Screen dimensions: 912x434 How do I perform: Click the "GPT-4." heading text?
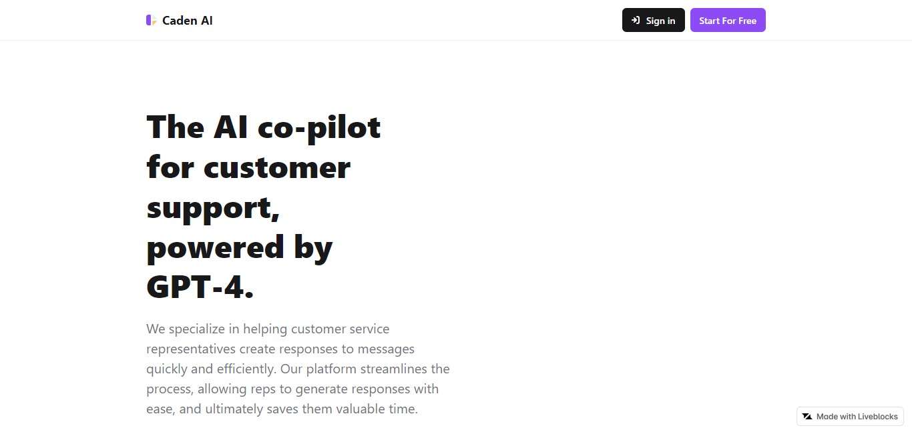(200, 287)
